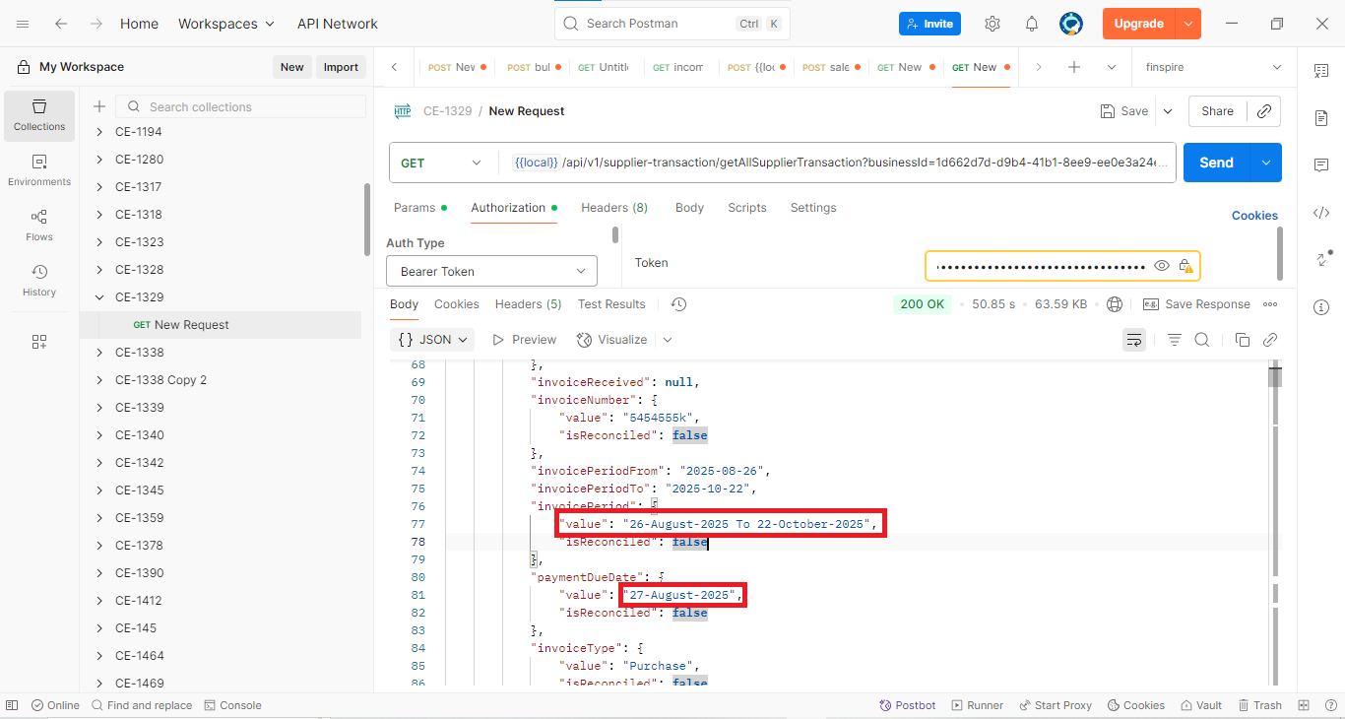Open the user avatar menu
The width and height of the screenshot is (1345, 719).
point(1071,24)
